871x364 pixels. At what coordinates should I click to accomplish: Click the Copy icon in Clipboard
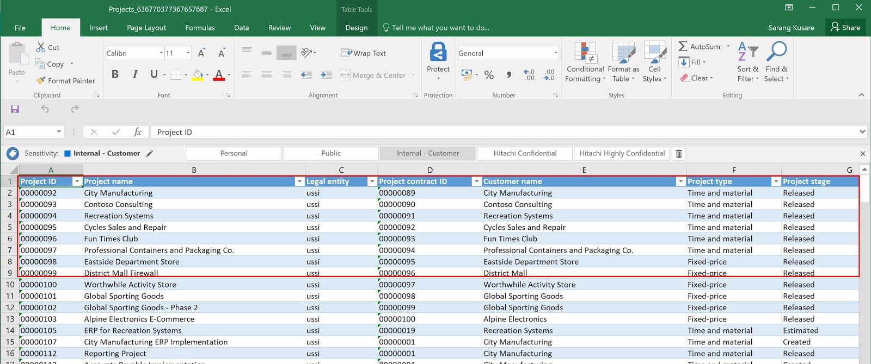[x=40, y=64]
